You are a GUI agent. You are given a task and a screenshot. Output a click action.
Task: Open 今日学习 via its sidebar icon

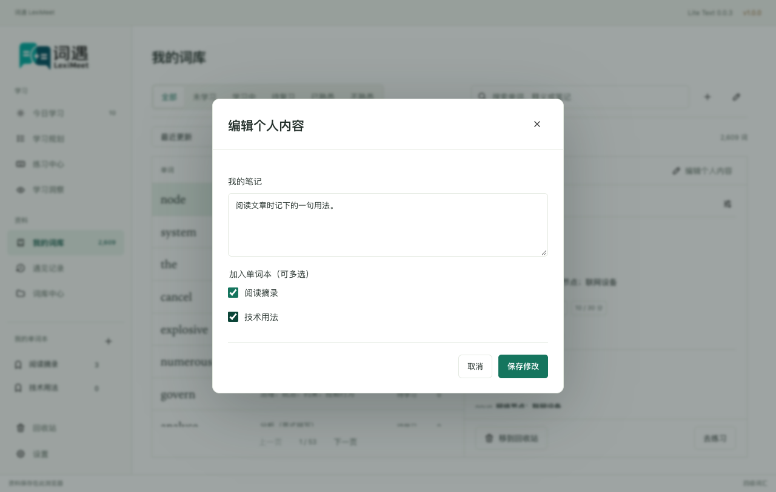21,113
